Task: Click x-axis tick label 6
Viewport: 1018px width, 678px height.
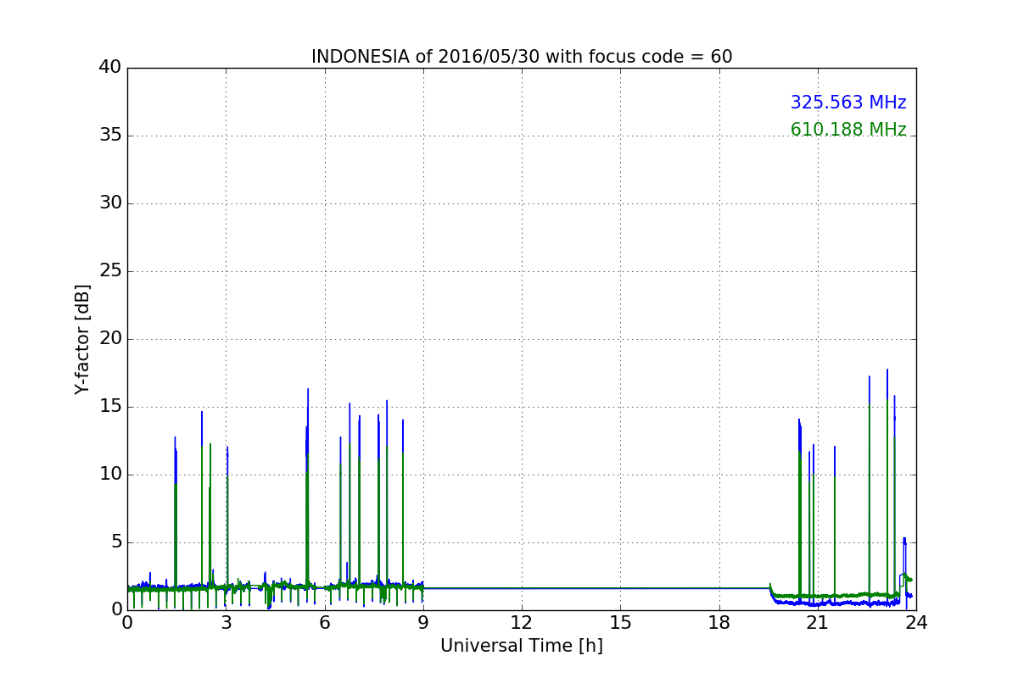Action: click(x=325, y=623)
